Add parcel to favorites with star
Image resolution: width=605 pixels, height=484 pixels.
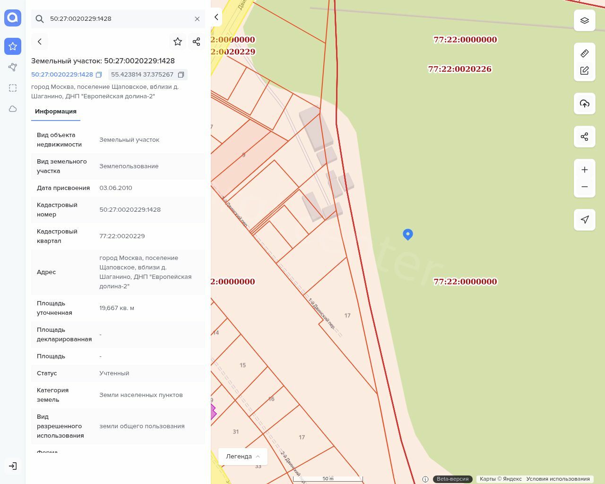[178, 42]
